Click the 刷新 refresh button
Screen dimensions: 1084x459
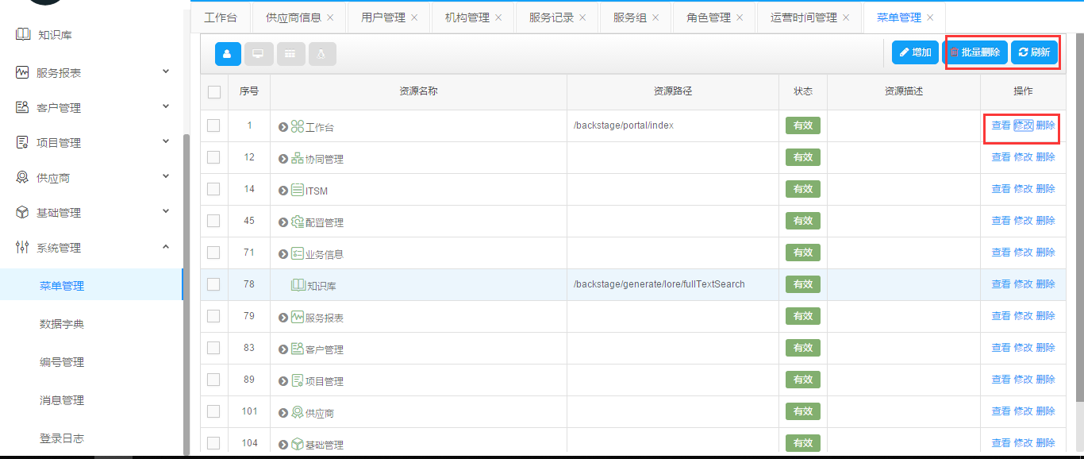pyautogui.click(x=1034, y=52)
